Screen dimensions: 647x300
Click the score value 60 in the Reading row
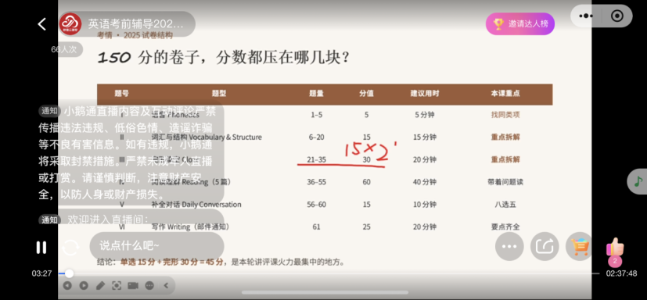point(366,182)
